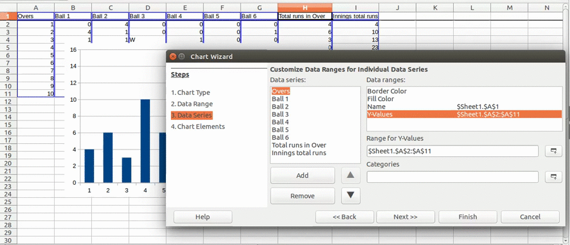The width and height of the screenshot is (570, 245).
Task: Choose the Total runs in Over series
Action: 299,145
